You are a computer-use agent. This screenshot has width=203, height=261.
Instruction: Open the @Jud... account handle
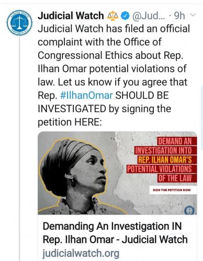pos(149,16)
